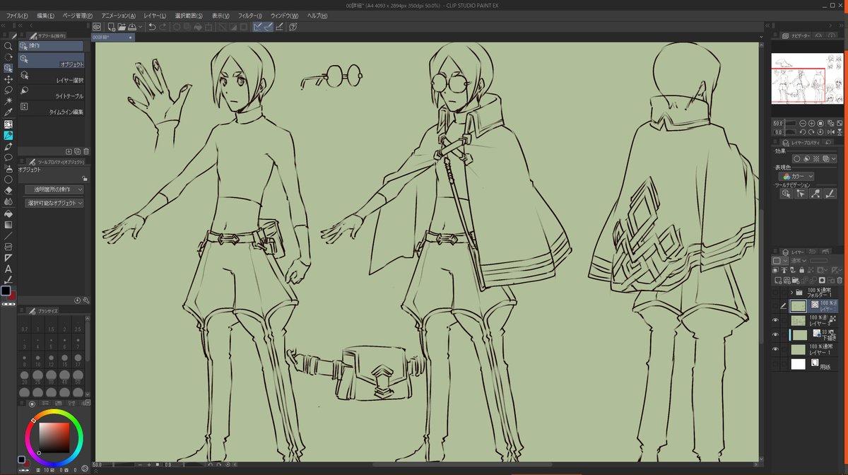Toggle the lock icon in tool property panel

tap(84, 179)
